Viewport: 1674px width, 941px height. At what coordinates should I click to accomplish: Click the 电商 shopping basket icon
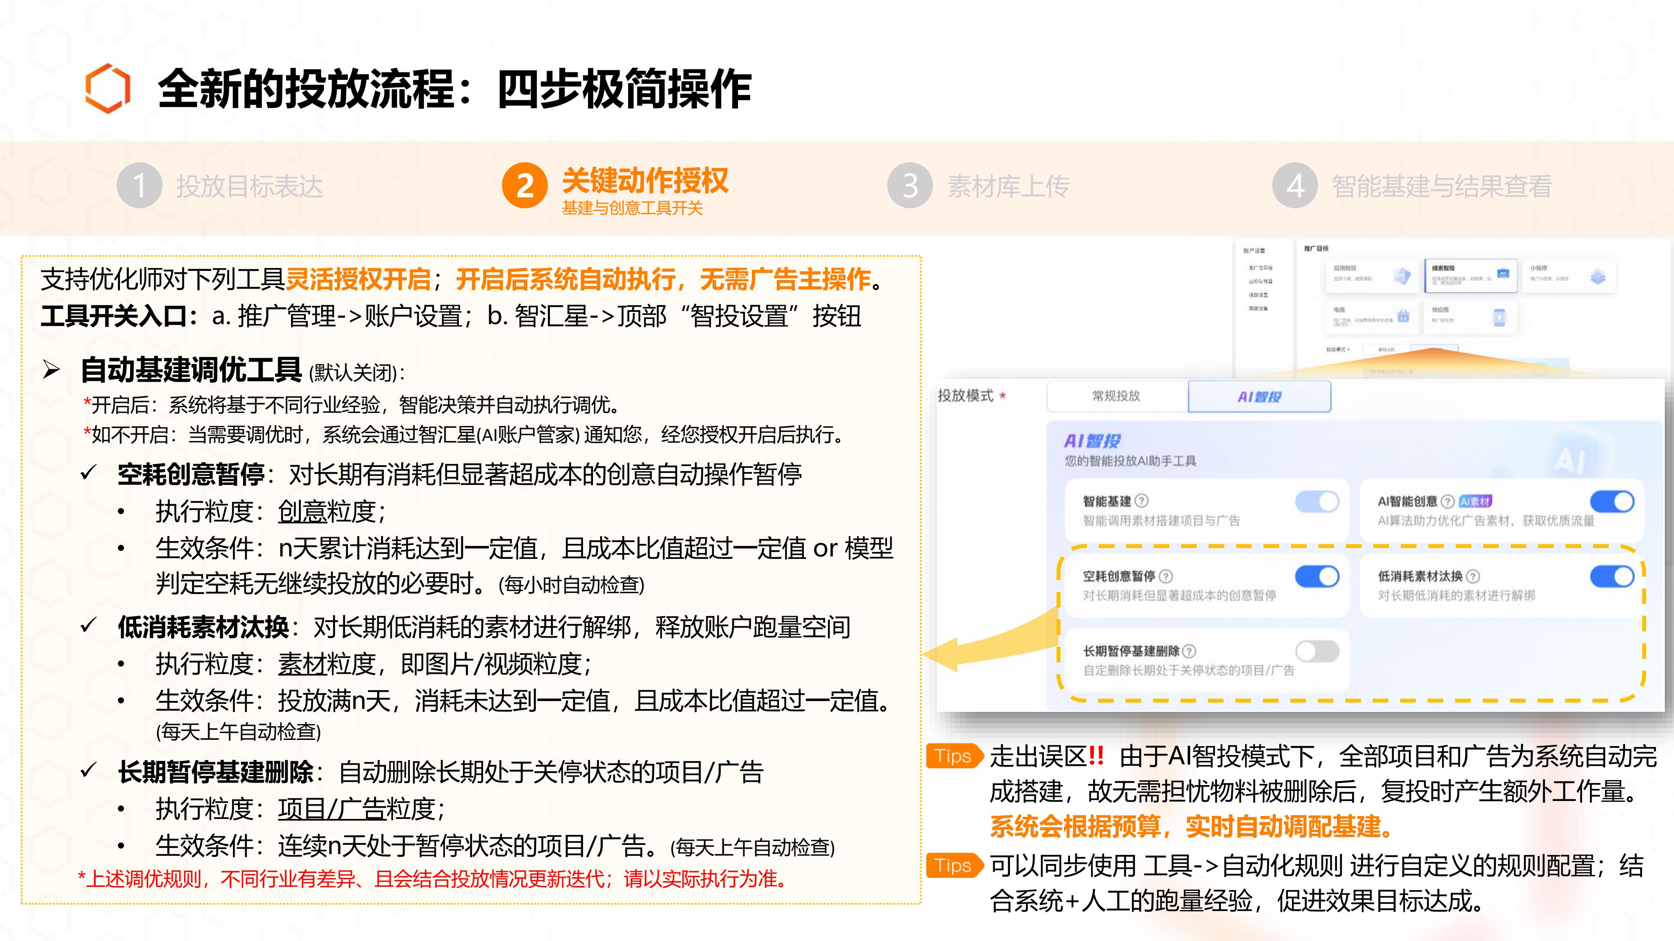pyautogui.click(x=1404, y=316)
